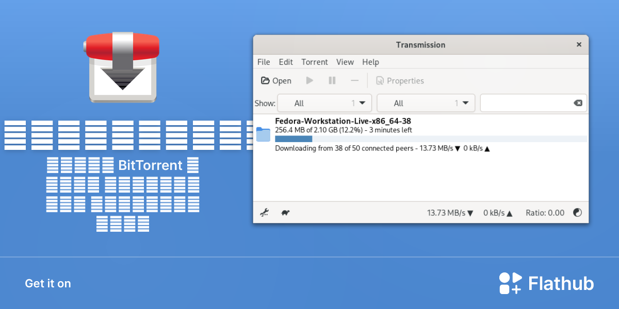619x309 pixels.
Task: Click the Fedora torrent download progress bar
Action: click(x=431, y=139)
